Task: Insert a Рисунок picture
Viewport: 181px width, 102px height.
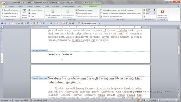Action: 32,13
